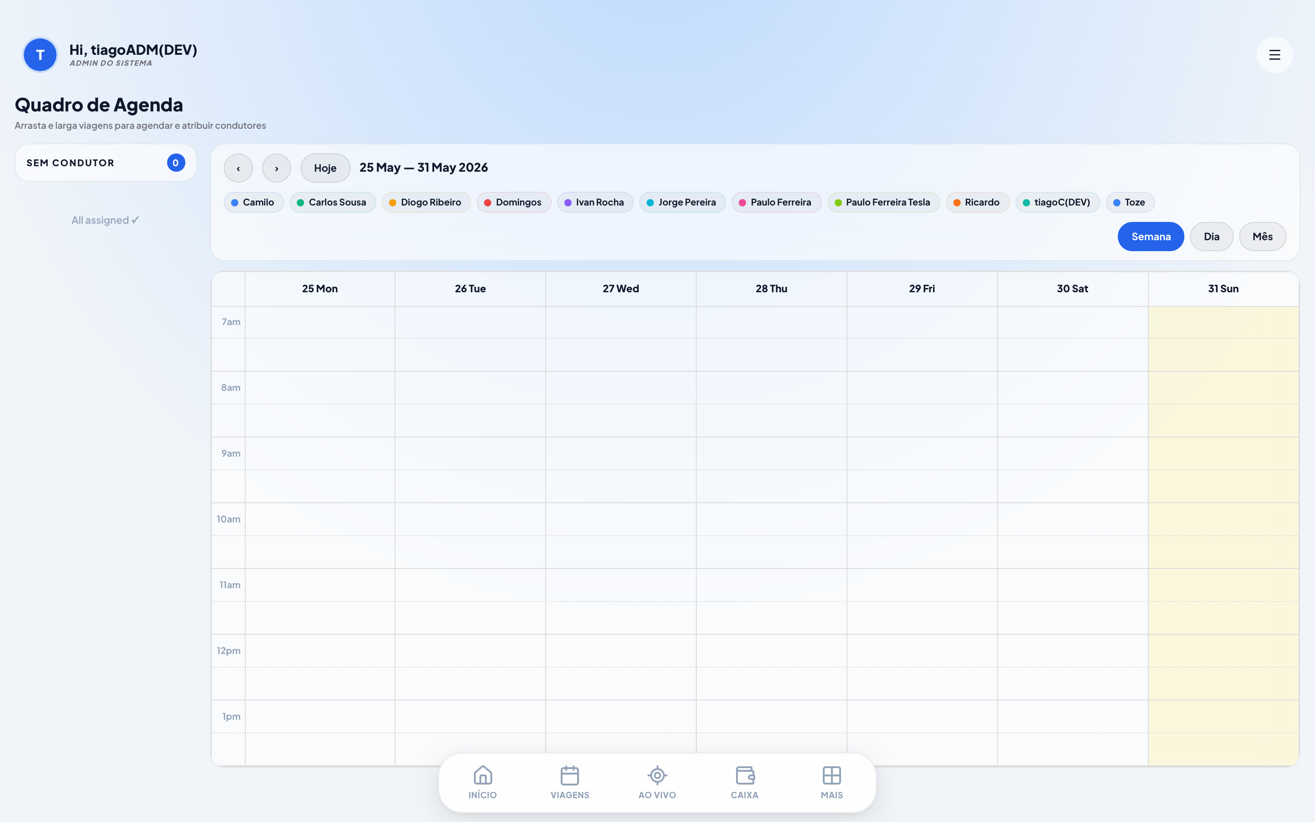1315x822 pixels.
Task: Select the 31 Sun column header
Action: pos(1223,289)
